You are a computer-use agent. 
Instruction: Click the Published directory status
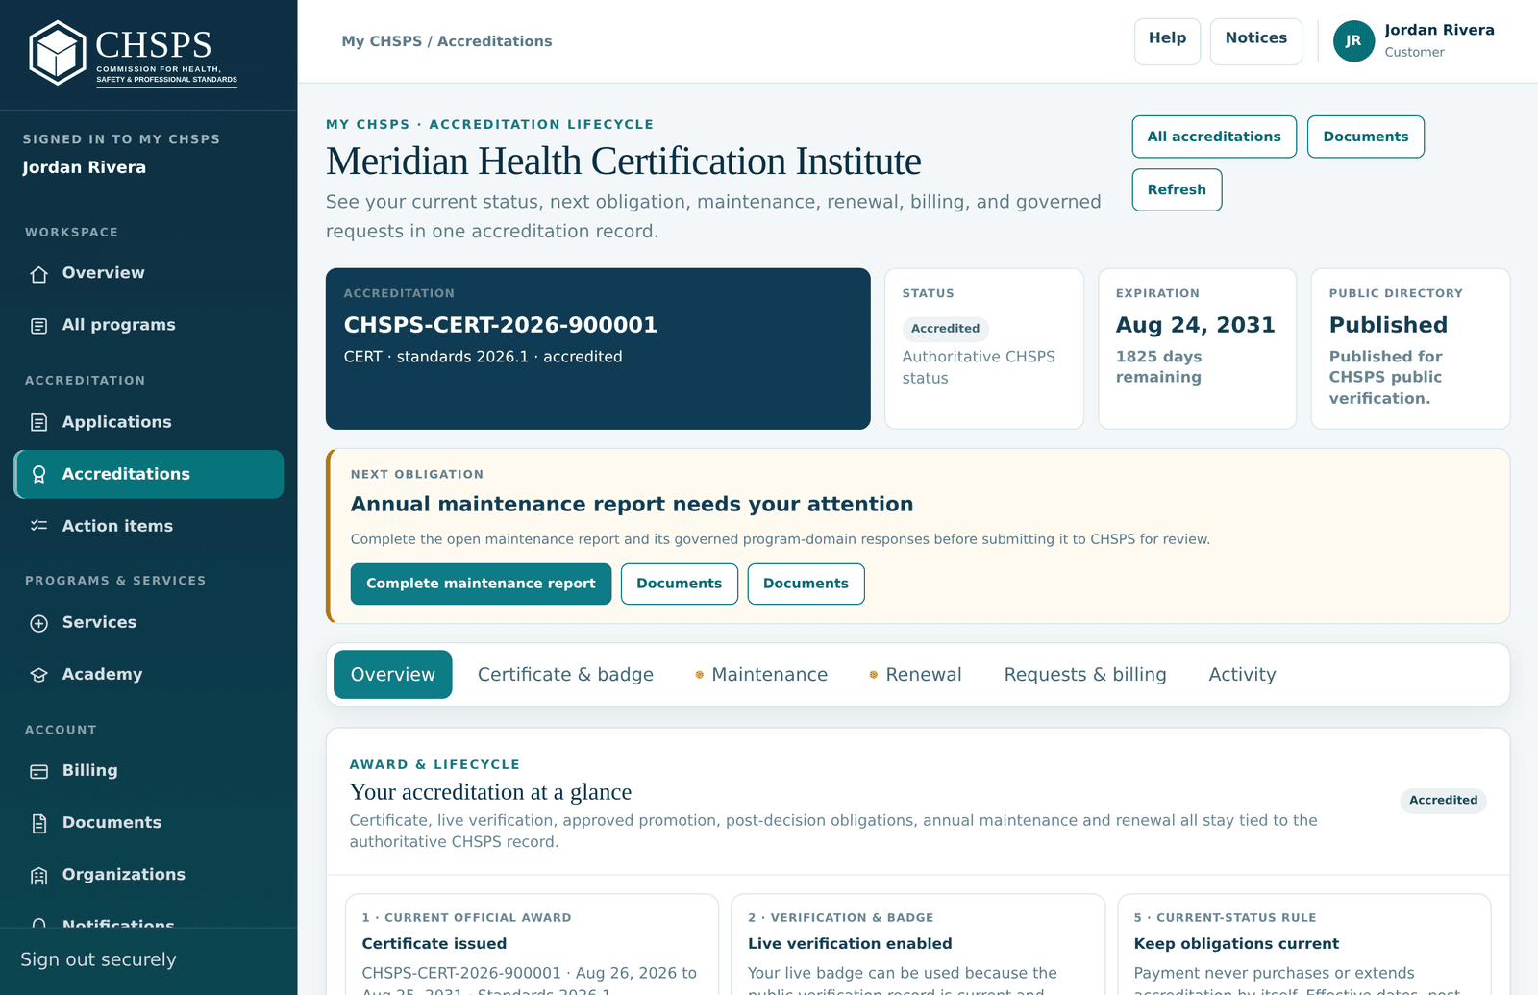[1388, 325]
